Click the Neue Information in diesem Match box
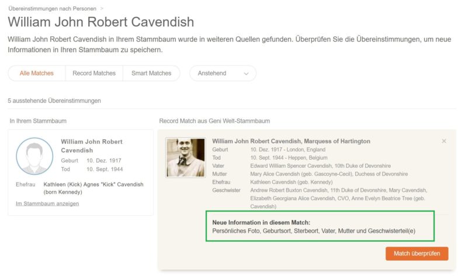 click(320, 226)
